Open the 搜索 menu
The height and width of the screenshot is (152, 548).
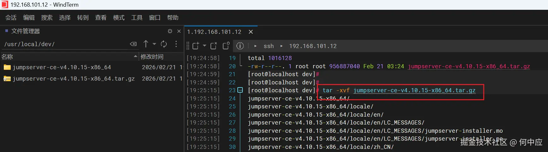[x=47, y=18]
